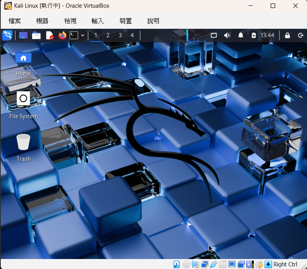The image size is (307, 269).
Task: Open the 裝置 menu
Action: click(126, 21)
